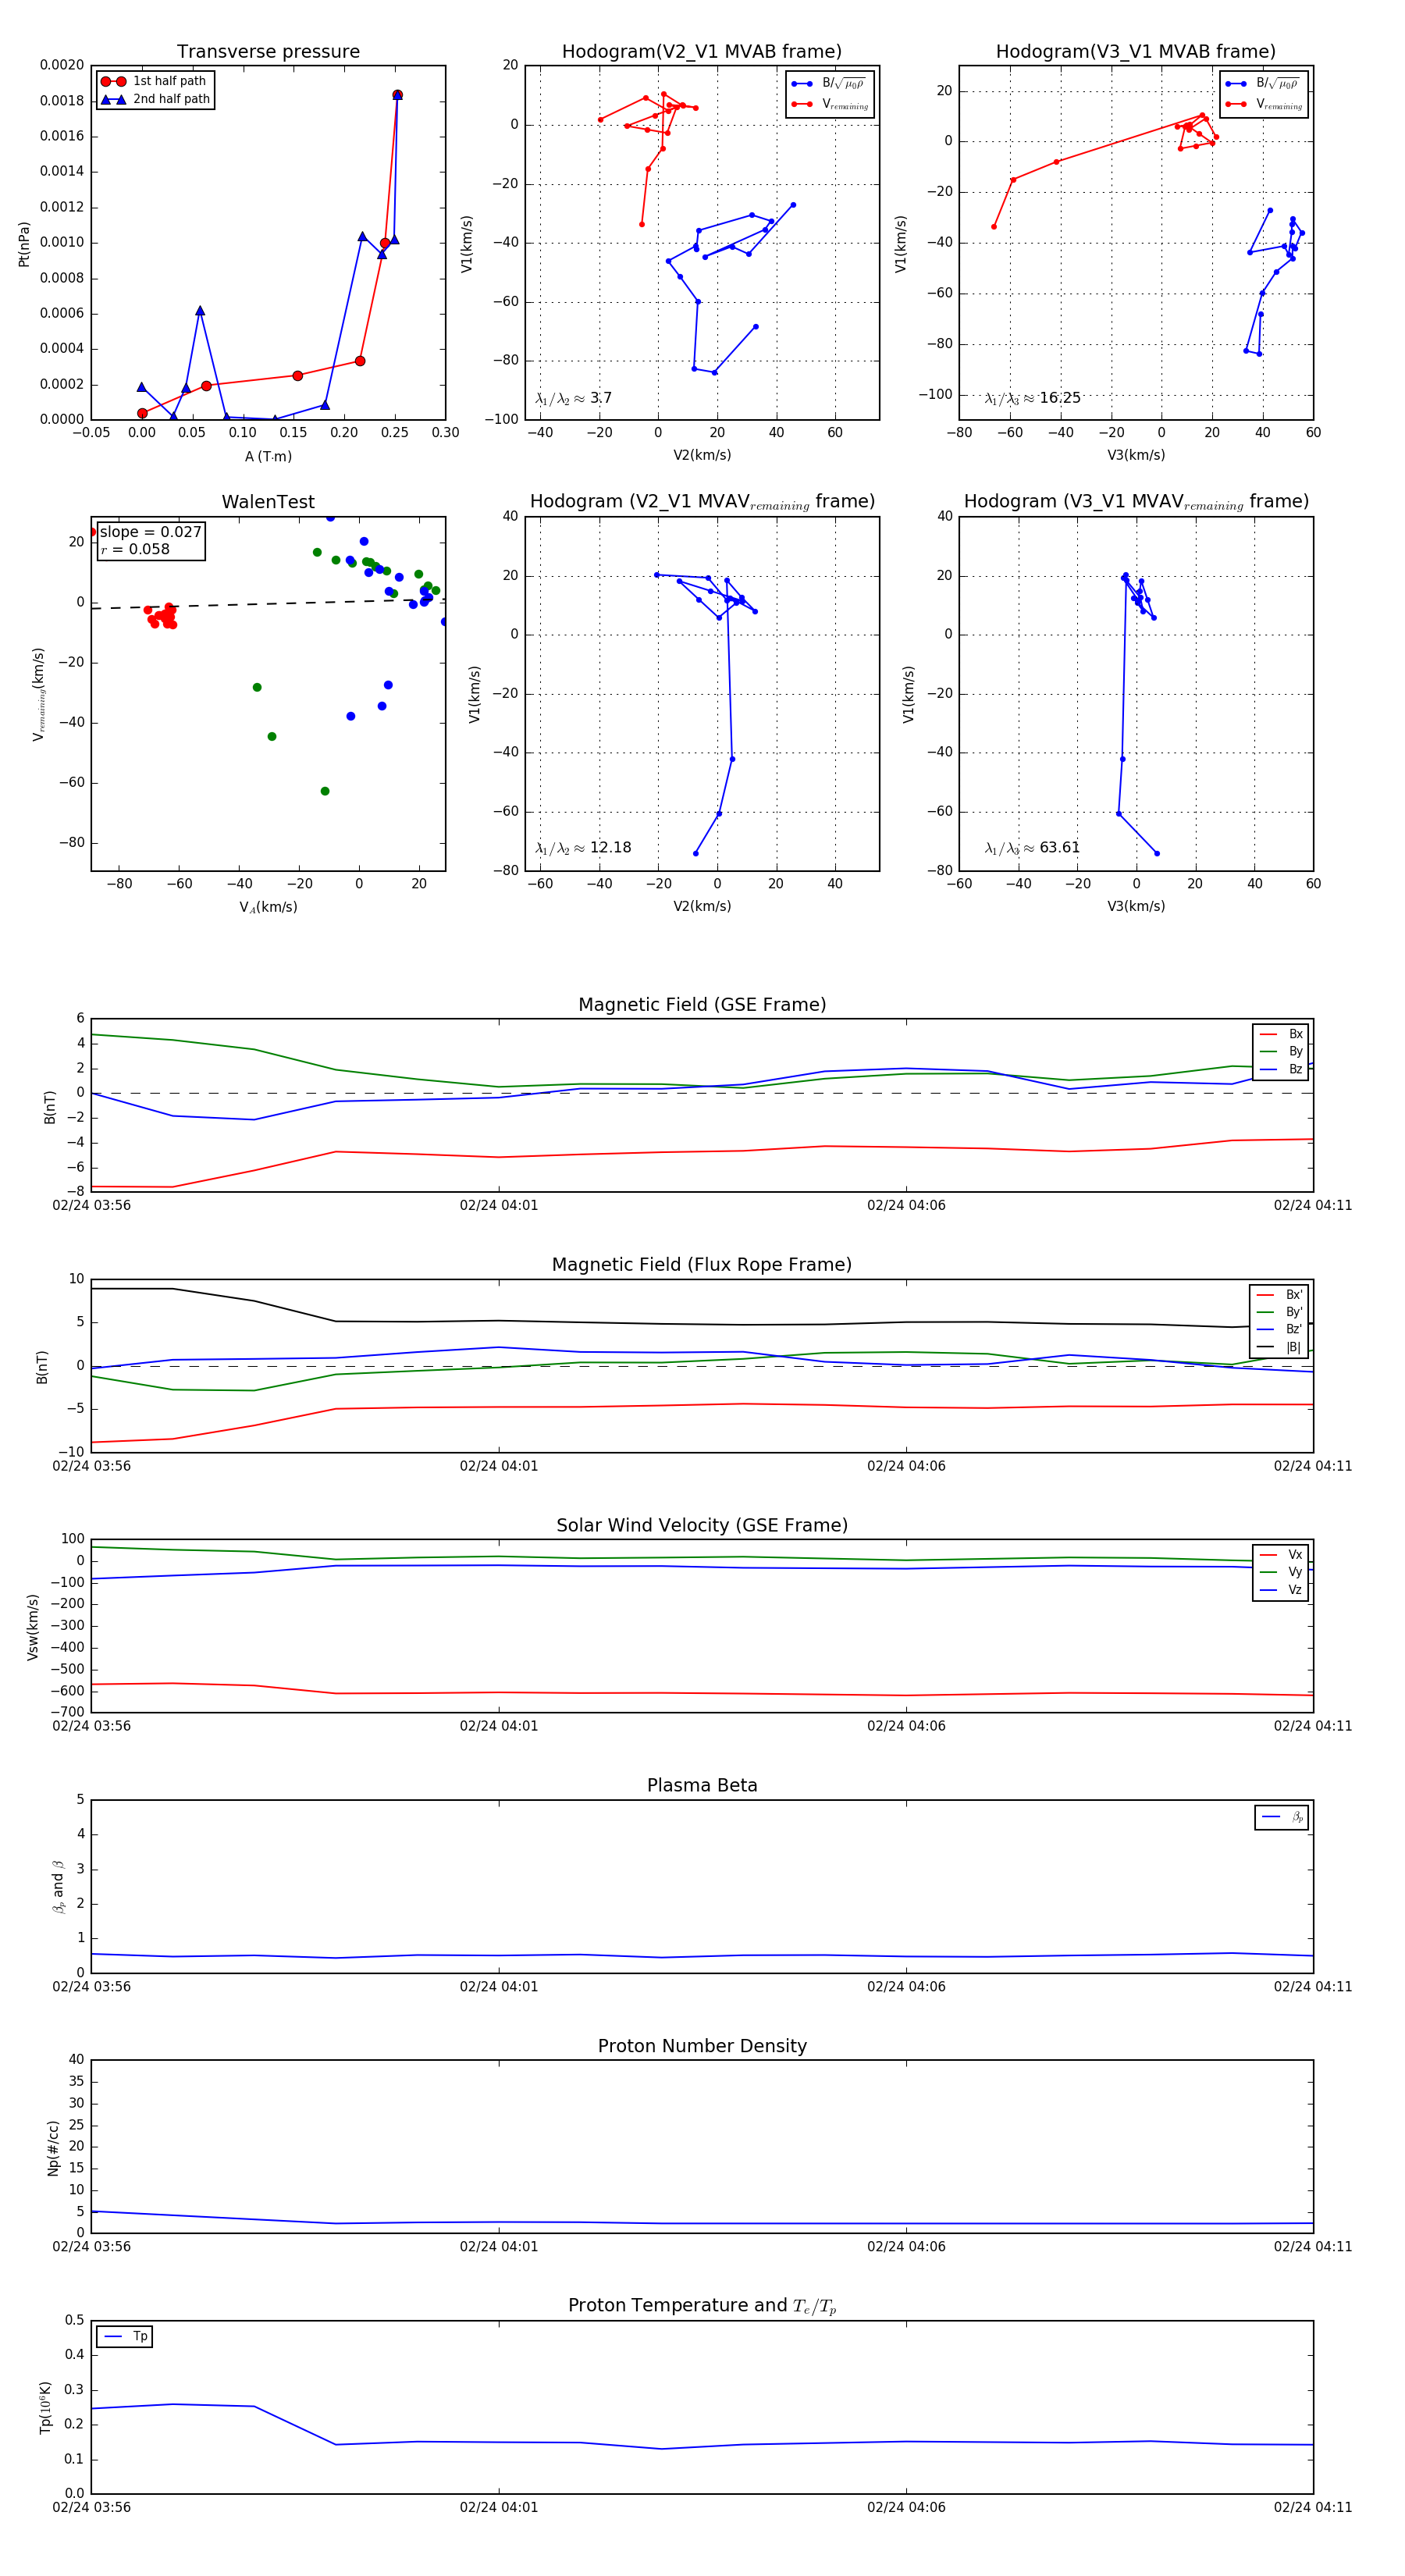
Task: Click the "r = 0.058" annotation
Action: click(x=135, y=549)
